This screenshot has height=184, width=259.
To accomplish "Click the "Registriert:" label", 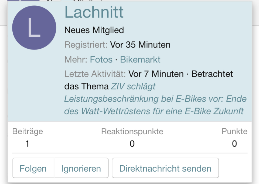I will pos(86,45).
